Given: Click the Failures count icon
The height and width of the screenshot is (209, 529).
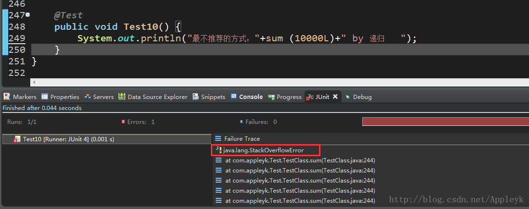Looking at the screenshot, I should click(x=241, y=122).
